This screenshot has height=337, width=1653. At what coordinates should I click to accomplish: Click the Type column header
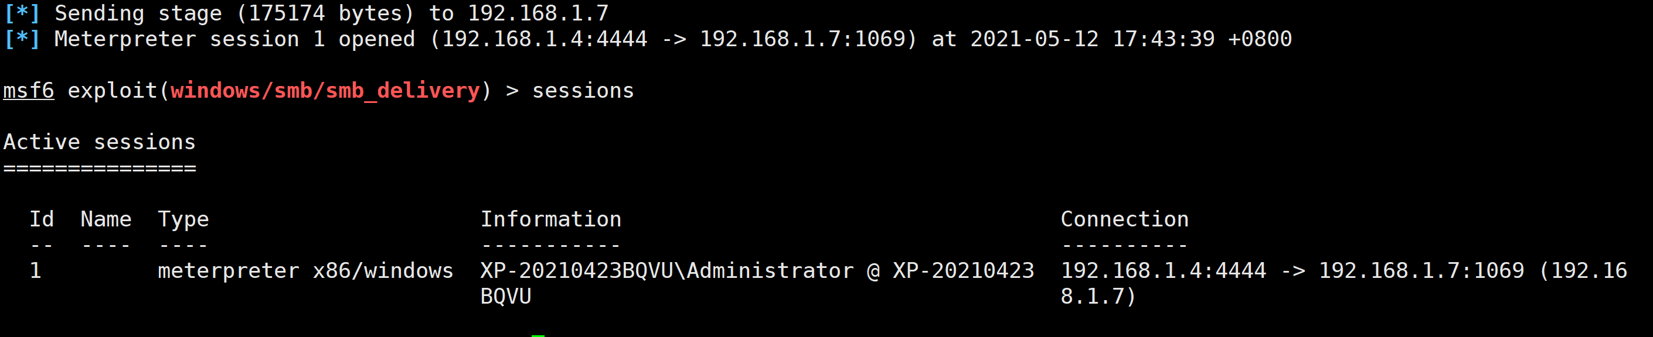[x=183, y=220]
